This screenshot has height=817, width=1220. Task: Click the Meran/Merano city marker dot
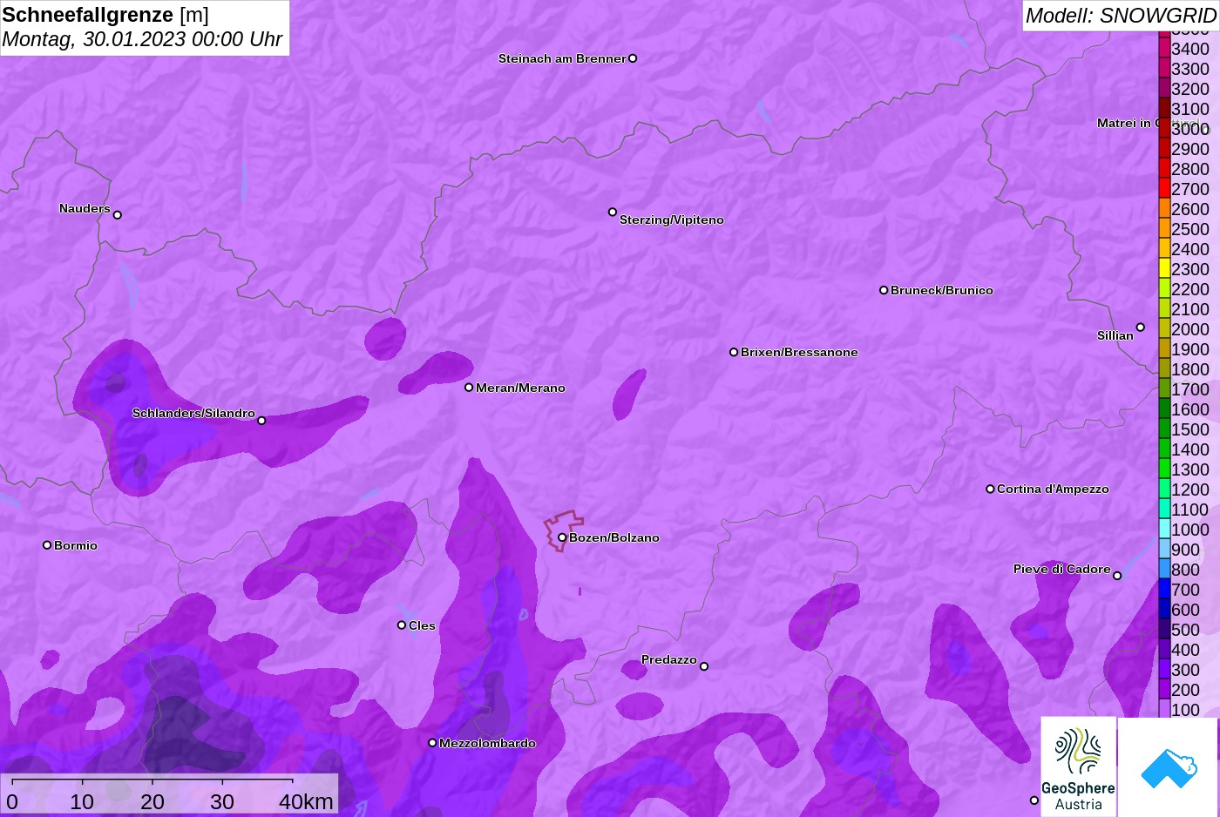tap(469, 388)
